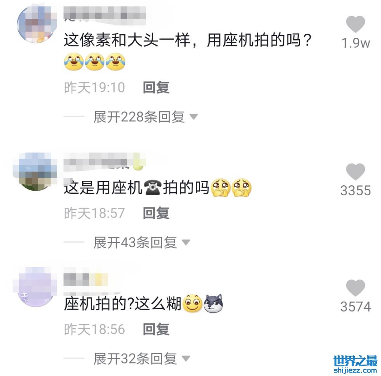Open second commenter's profile avatar
The height and width of the screenshot is (376, 381).
click(35, 172)
